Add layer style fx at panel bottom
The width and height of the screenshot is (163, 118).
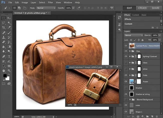[133, 116]
